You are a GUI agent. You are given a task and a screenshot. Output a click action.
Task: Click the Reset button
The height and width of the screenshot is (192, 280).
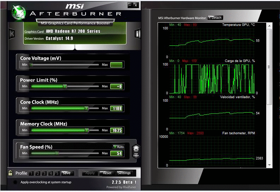tap(107, 173)
